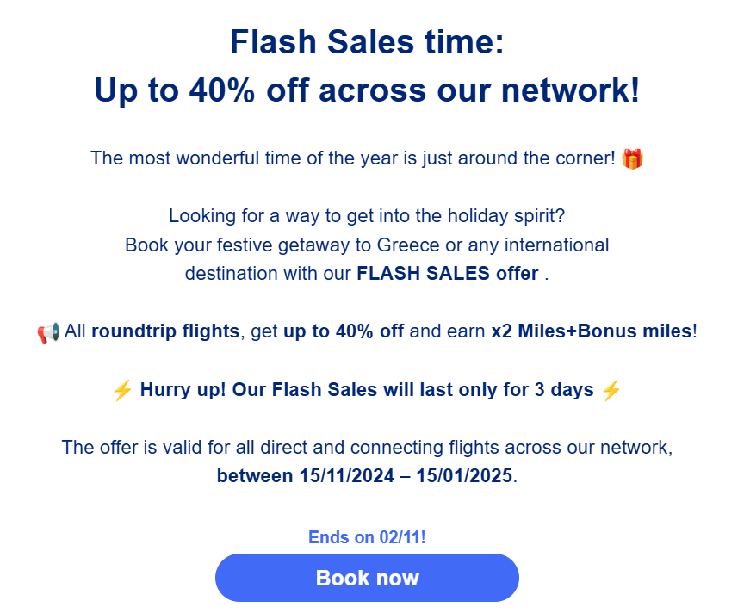
Task: Select the Ends on 02/11! text
Action: click(x=367, y=537)
